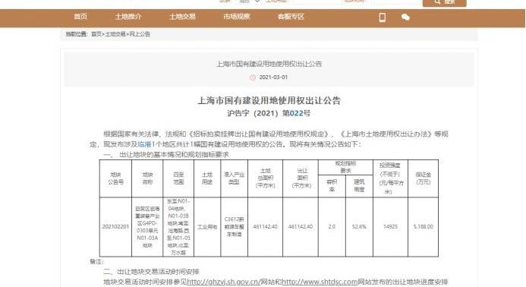Click the www.shtdsc.com hyperlink
526x287 pixels.
(320, 282)
